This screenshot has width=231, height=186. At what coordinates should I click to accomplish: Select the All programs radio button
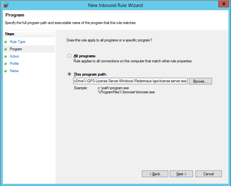point(69,56)
